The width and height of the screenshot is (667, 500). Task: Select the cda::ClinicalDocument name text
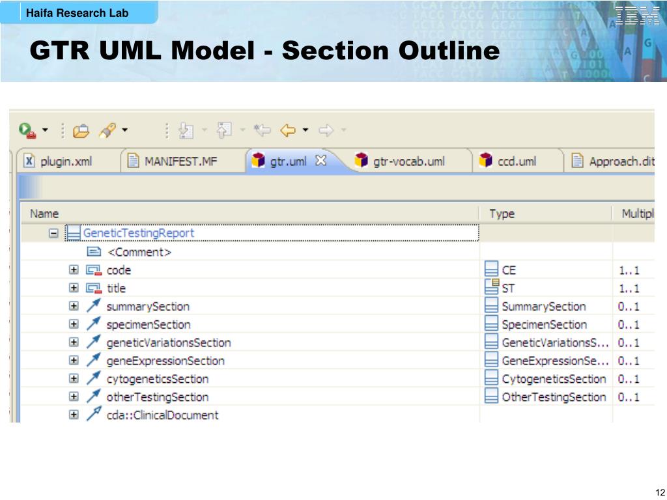coord(162,415)
